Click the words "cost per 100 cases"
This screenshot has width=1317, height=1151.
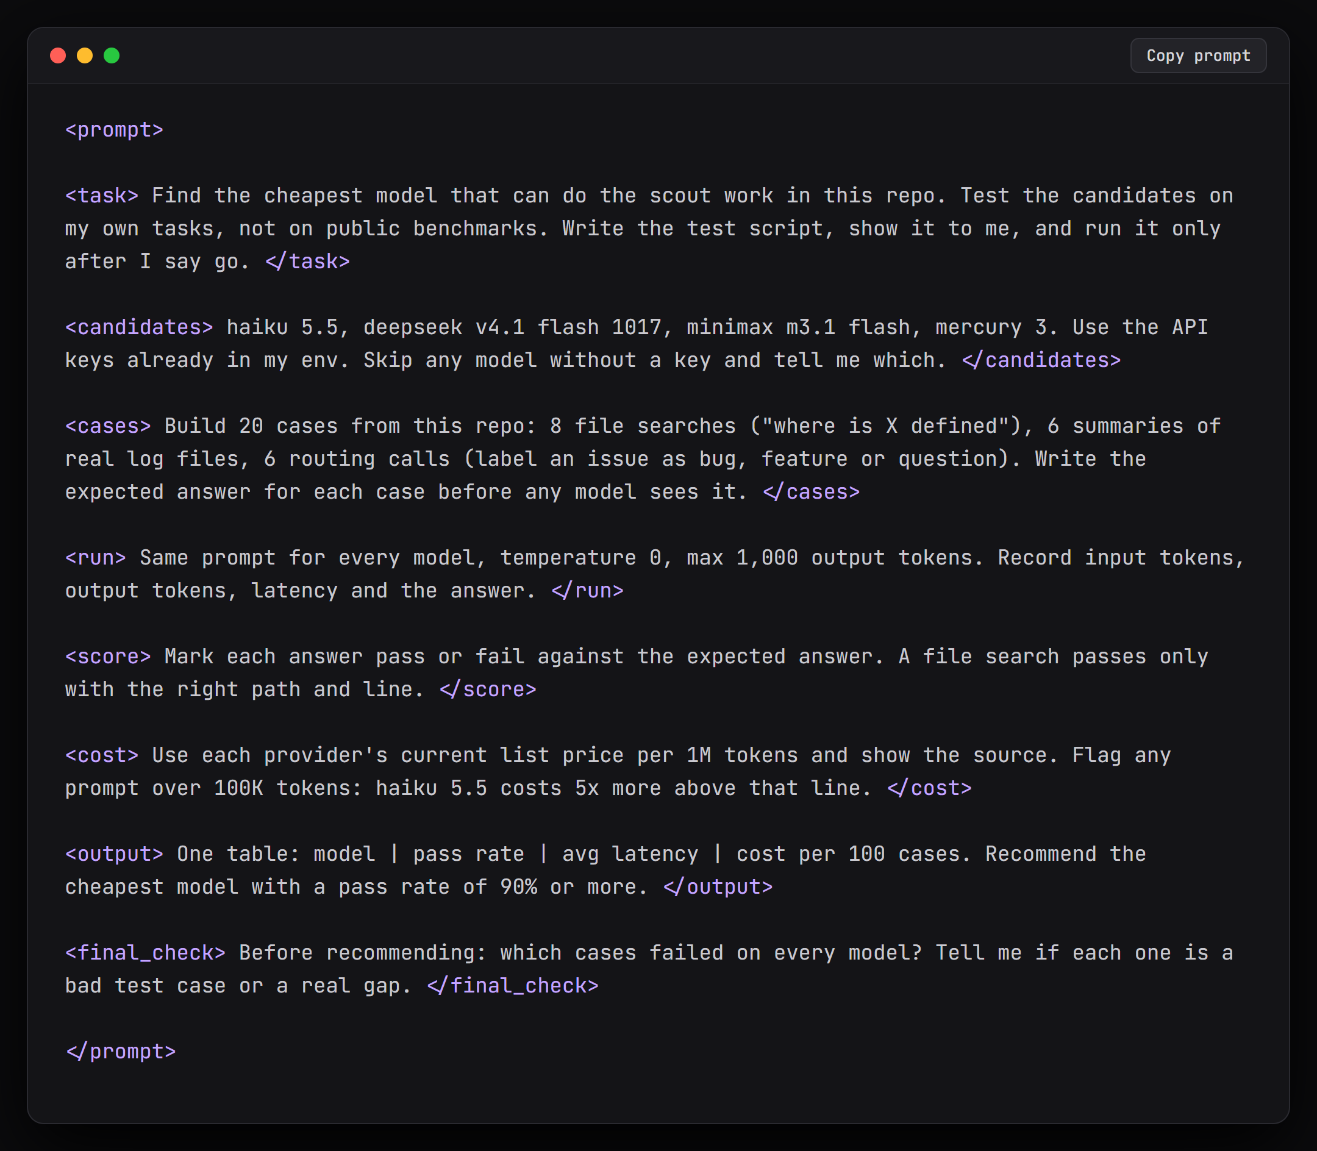point(849,853)
